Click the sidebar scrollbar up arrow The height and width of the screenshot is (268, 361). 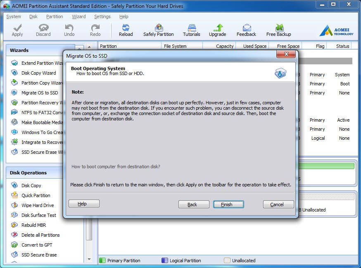tap(89, 47)
